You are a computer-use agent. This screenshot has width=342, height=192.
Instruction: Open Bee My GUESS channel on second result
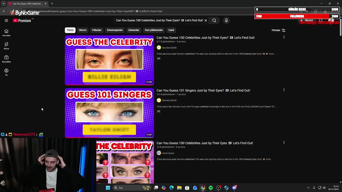pyautogui.click(x=169, y=100)
